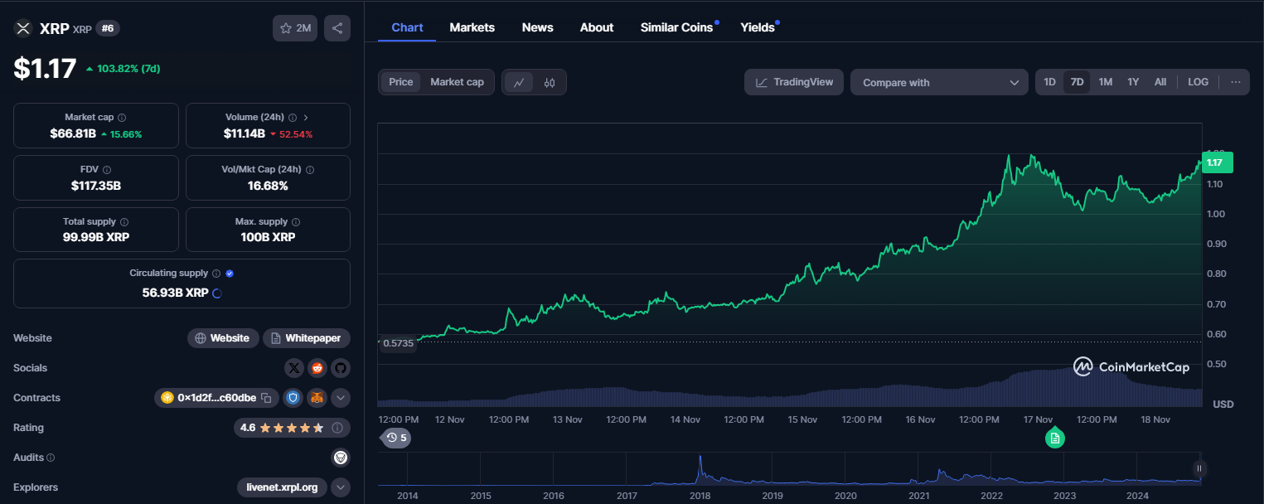Click the green news marker on timeline
The width and height of the screenshot is (1264, 504).
1054,438
